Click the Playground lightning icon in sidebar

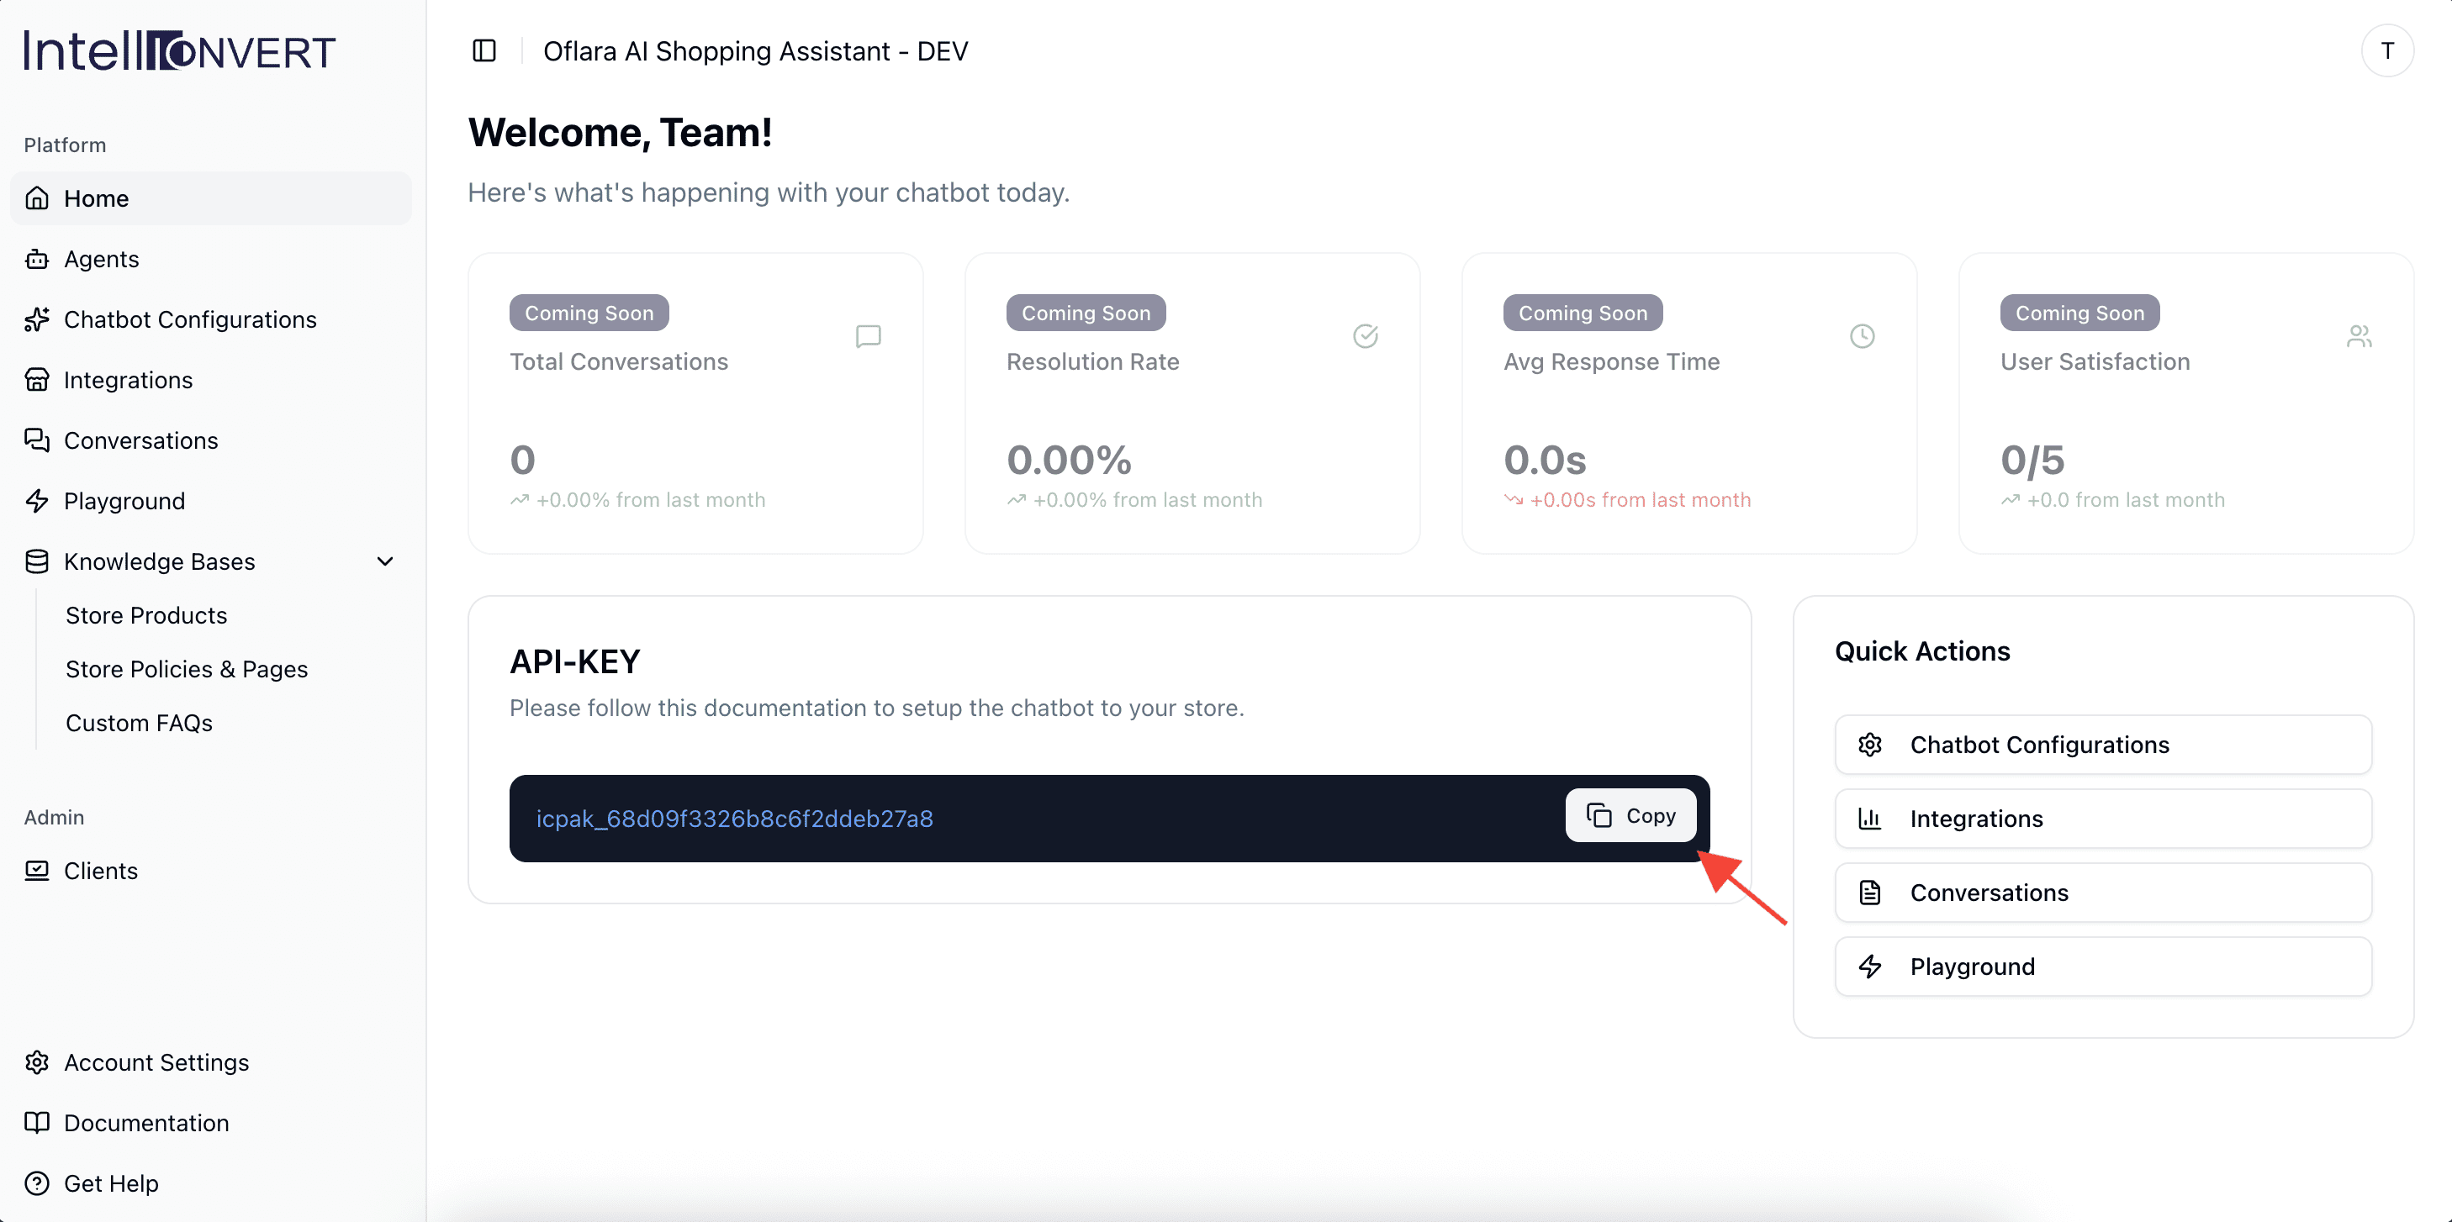pyautogui.click(x=37, y=501)
